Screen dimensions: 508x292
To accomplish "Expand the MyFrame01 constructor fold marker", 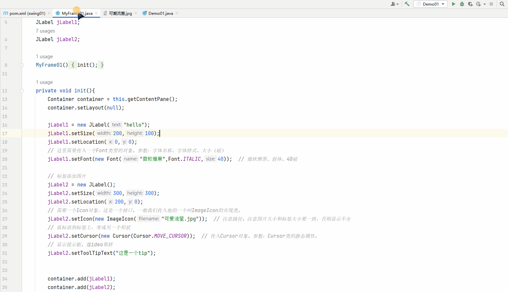I will coord(22,65).
